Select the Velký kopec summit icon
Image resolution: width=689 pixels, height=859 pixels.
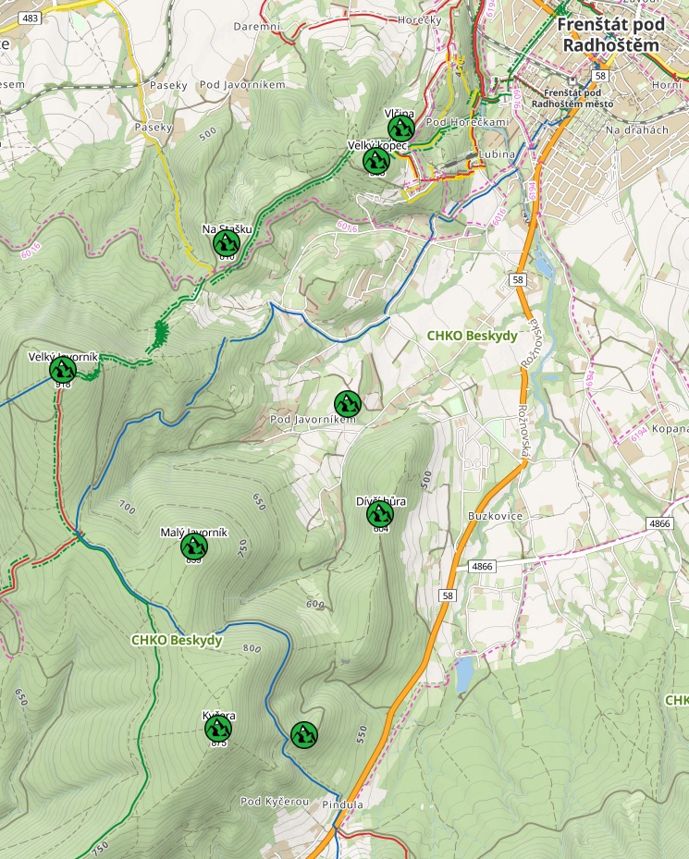click(375, 162)
